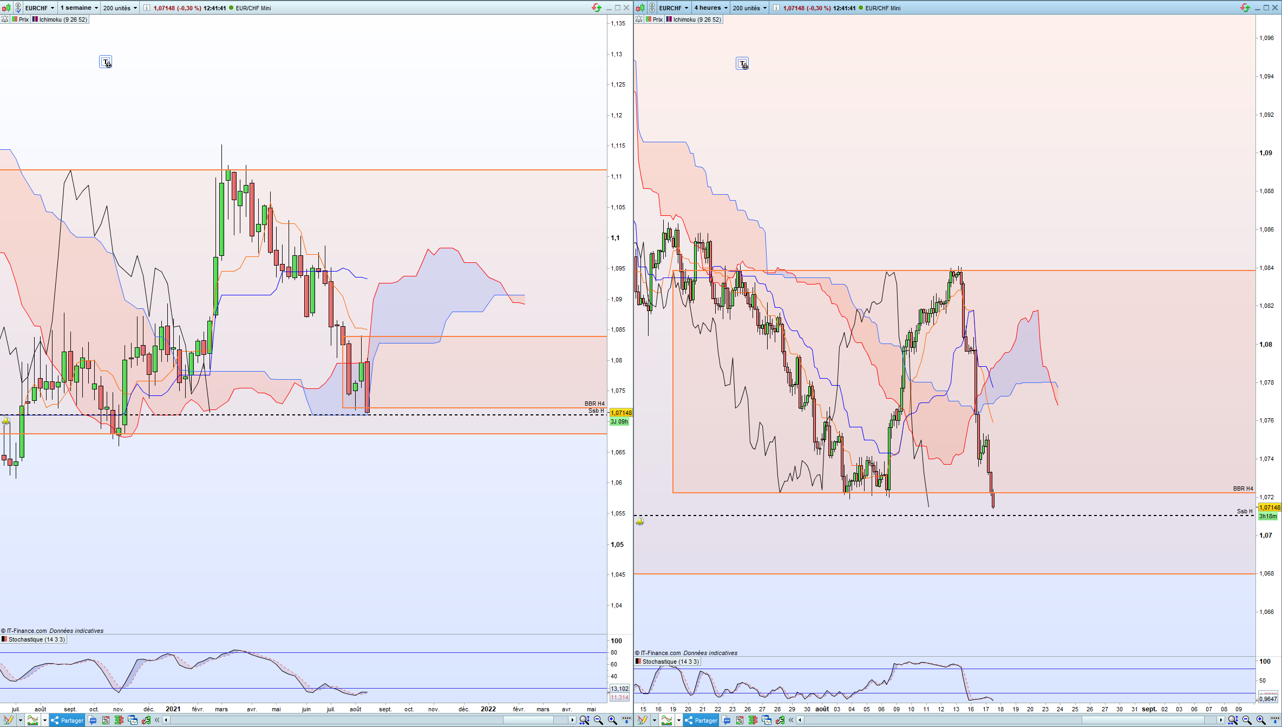The height and width of the screenshot is (727, 1282).
Task: Collapse toolbar chevrons in weekly chart
Action: [157, 720]
